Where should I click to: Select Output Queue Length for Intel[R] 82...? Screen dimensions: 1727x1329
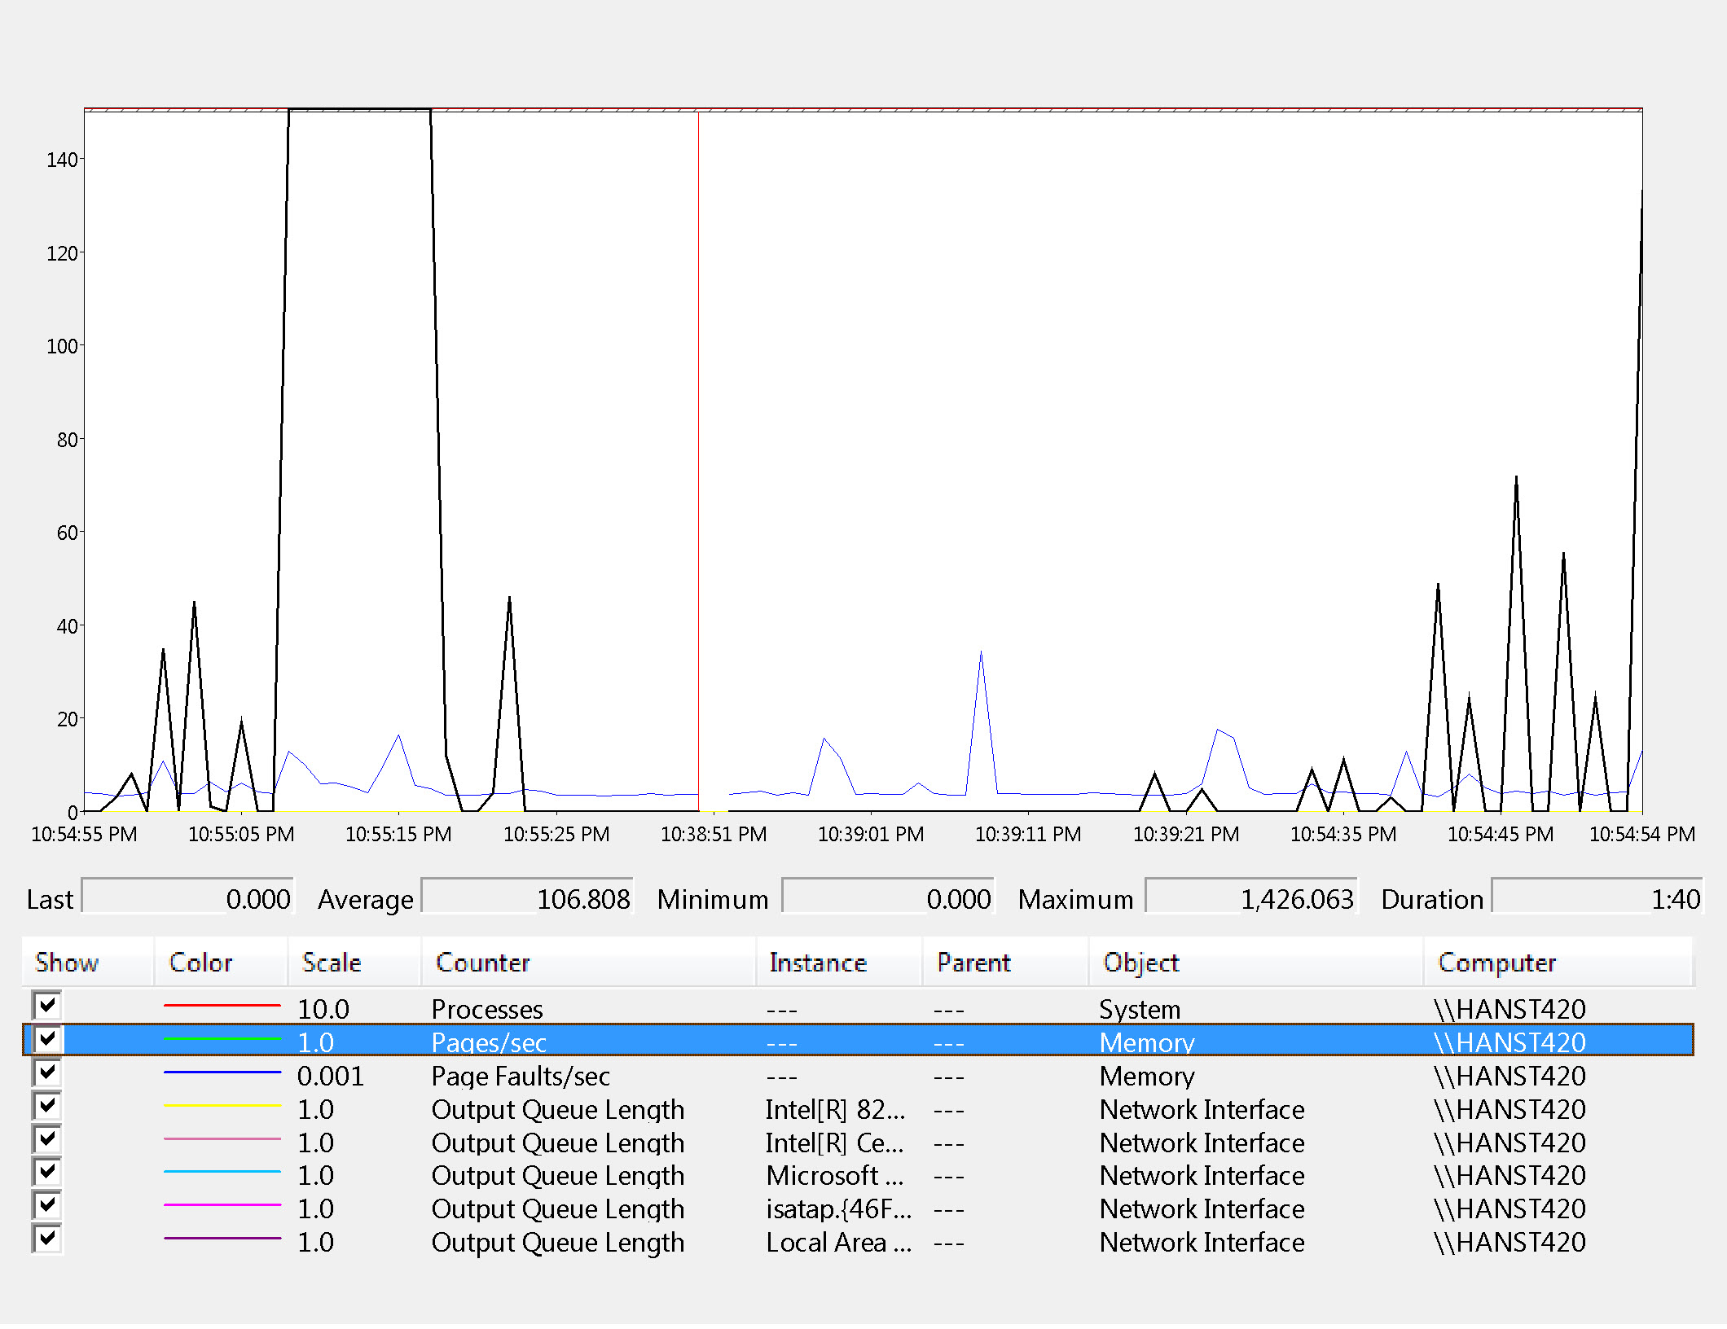pyautogui.click(x=558, y=1110)
